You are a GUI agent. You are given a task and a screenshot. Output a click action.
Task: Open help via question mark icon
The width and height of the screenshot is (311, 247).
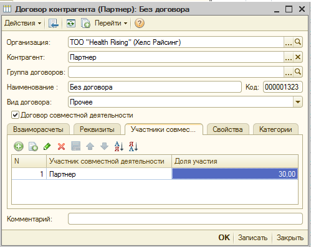140,23
